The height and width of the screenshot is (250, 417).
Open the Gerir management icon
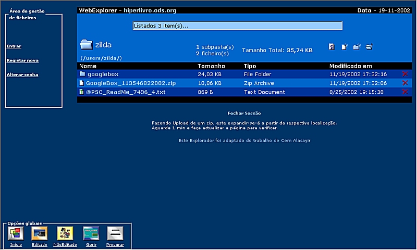(91, 233)
